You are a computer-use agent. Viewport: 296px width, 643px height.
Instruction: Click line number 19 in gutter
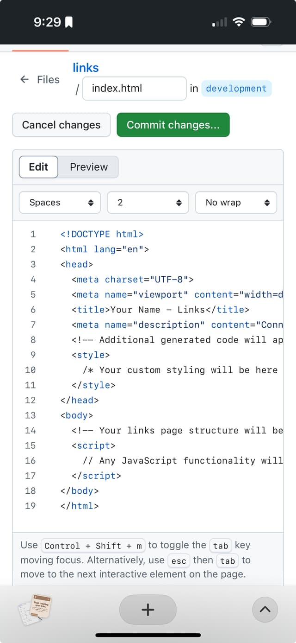click(x=30, y=506)
